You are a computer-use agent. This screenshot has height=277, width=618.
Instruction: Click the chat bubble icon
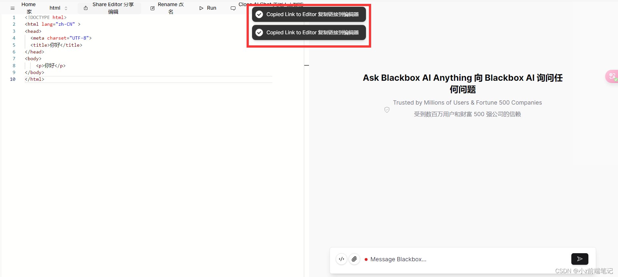tap(233, 8)
